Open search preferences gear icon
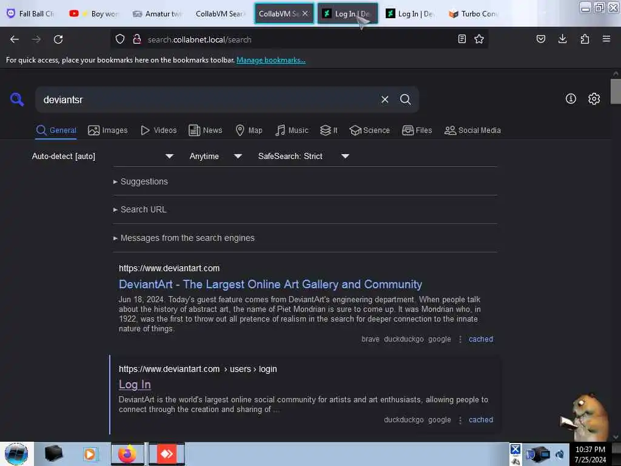 click(x=594, y=99)
